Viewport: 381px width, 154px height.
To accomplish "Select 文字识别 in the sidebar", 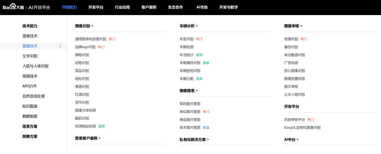I will [x=30, y=56].
